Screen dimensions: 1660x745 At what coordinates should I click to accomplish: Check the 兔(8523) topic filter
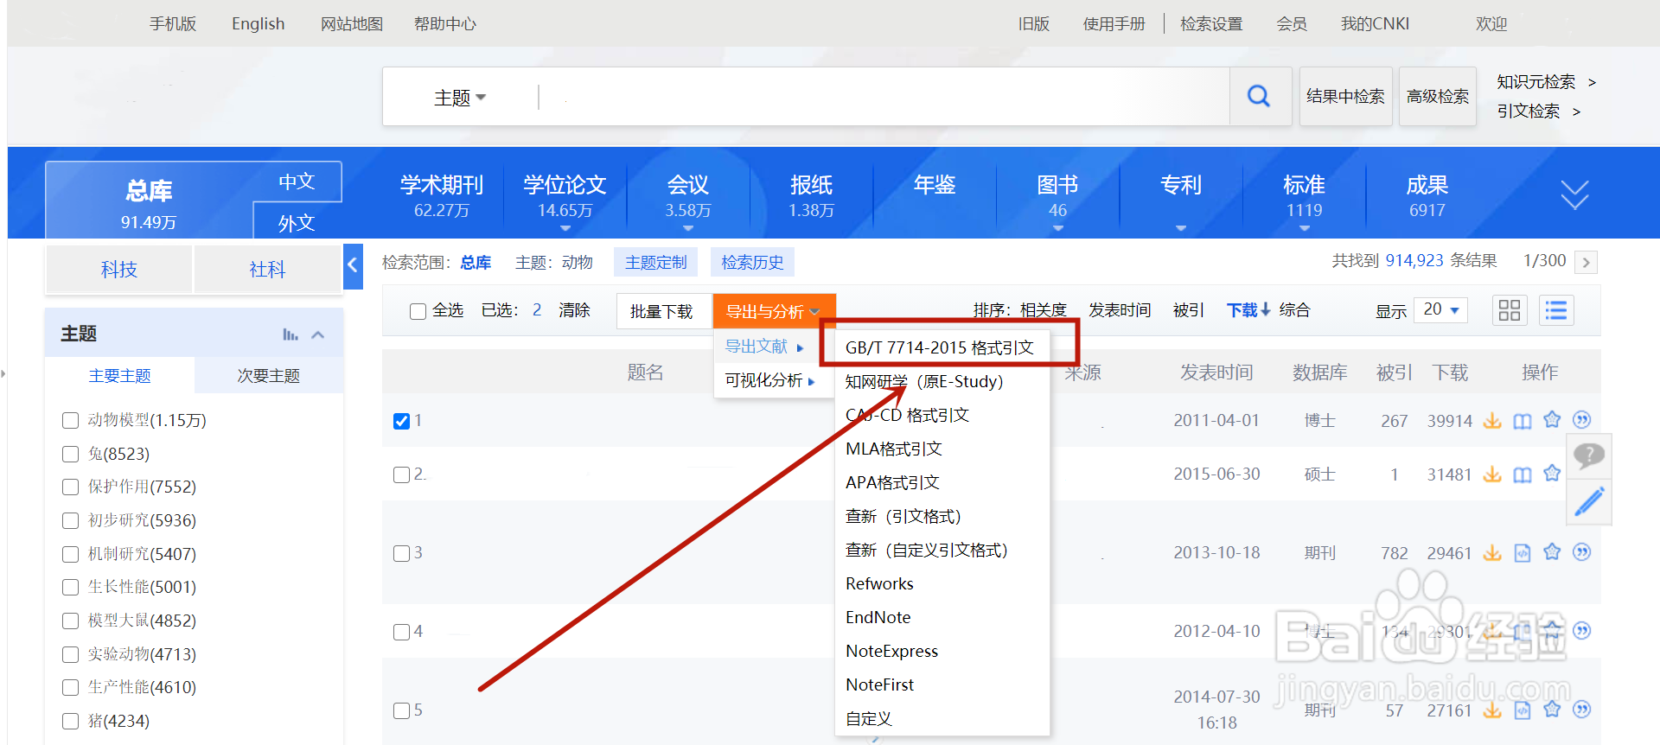tap(71, 454)
